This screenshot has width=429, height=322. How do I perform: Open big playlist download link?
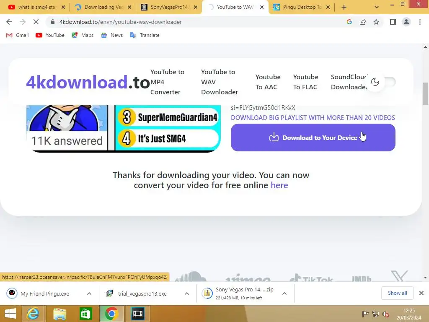(313, 118)
